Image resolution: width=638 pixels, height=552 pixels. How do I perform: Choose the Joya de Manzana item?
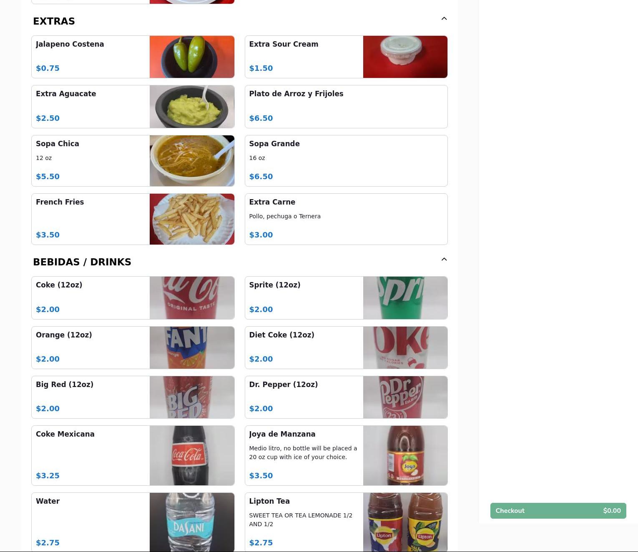346,455
